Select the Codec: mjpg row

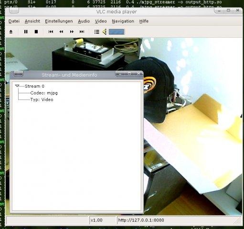coord(44,93)
